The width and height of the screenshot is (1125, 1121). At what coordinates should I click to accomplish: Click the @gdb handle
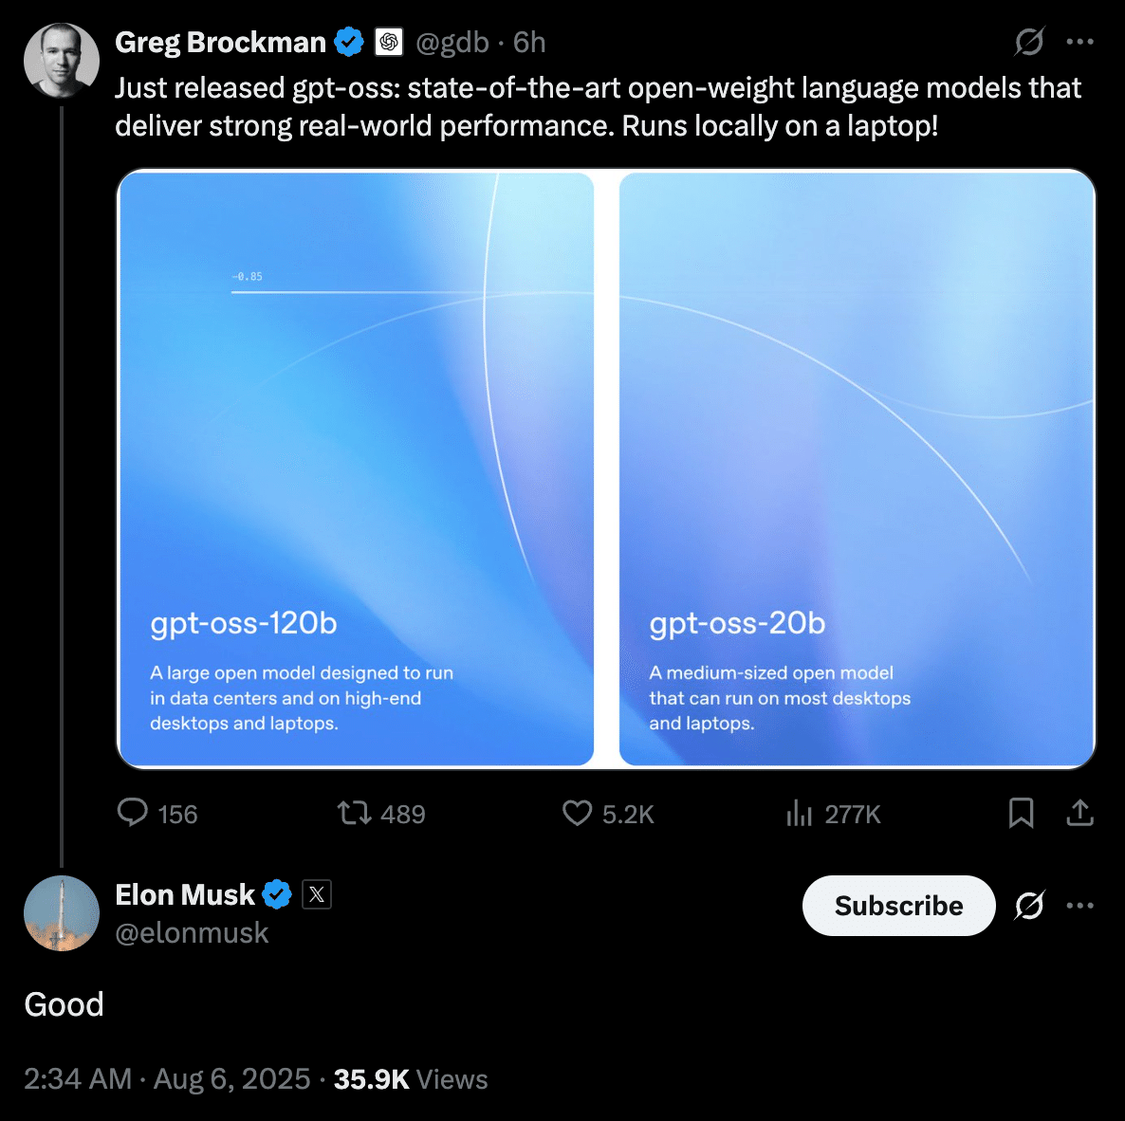(x=452, y=43)
